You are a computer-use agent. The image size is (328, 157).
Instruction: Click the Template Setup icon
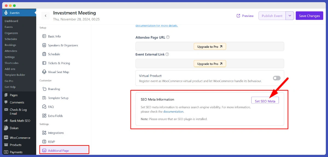pos(44,98)
